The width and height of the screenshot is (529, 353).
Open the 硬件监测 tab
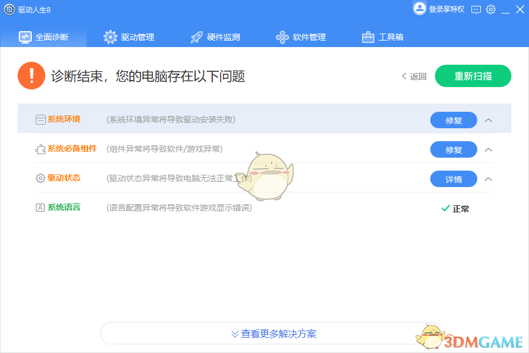(215, 37)
